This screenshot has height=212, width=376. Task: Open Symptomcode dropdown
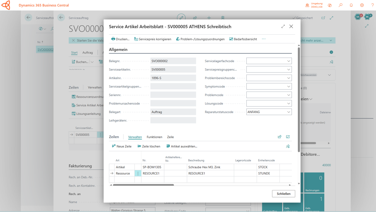pyautogui.click(x=289, y=87)
